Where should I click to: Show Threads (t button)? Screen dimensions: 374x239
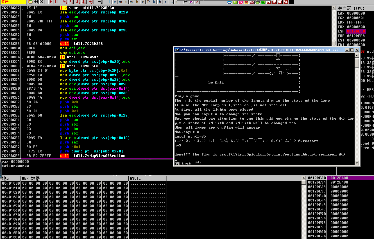(126, 2)
